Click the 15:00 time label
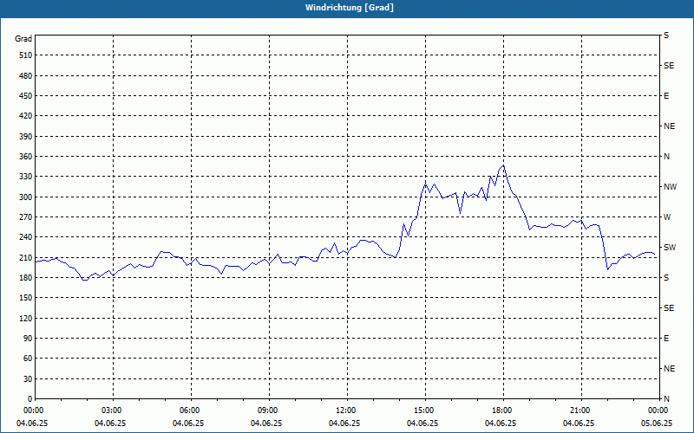 click(x=425, y=410)
